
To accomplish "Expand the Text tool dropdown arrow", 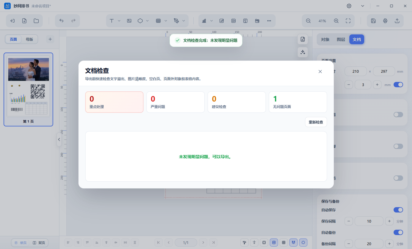I will pyautogui.click(x=119, y=21).
